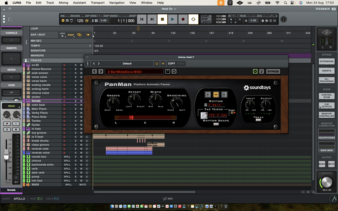The width and height of the screenshot is (338, 211).
Task: Select PanMan next preset arrow
Action: click(x=101, y=72)
